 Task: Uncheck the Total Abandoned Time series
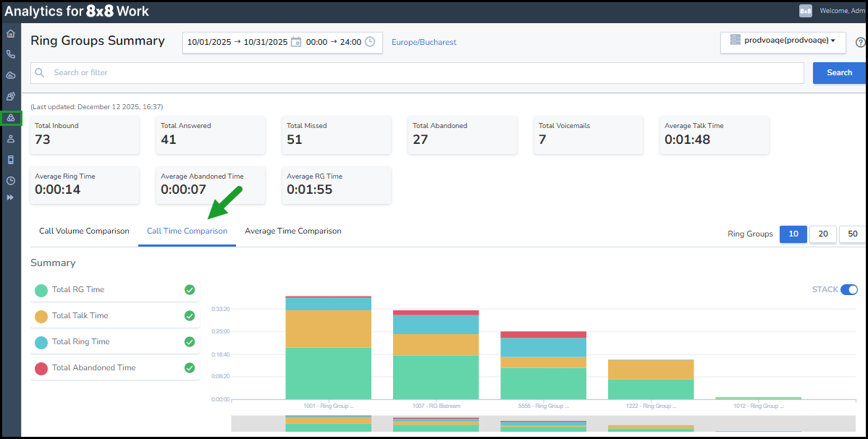point(189,367)
